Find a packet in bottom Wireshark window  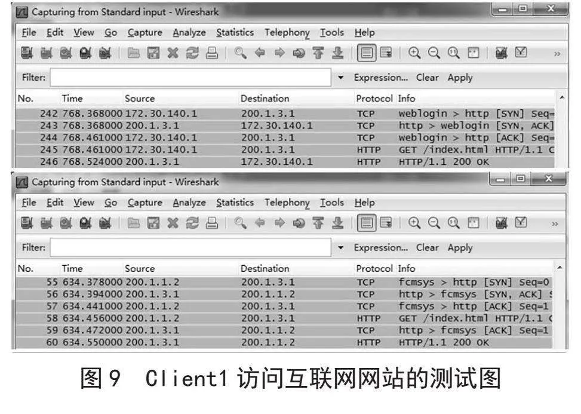coord(241,223)
